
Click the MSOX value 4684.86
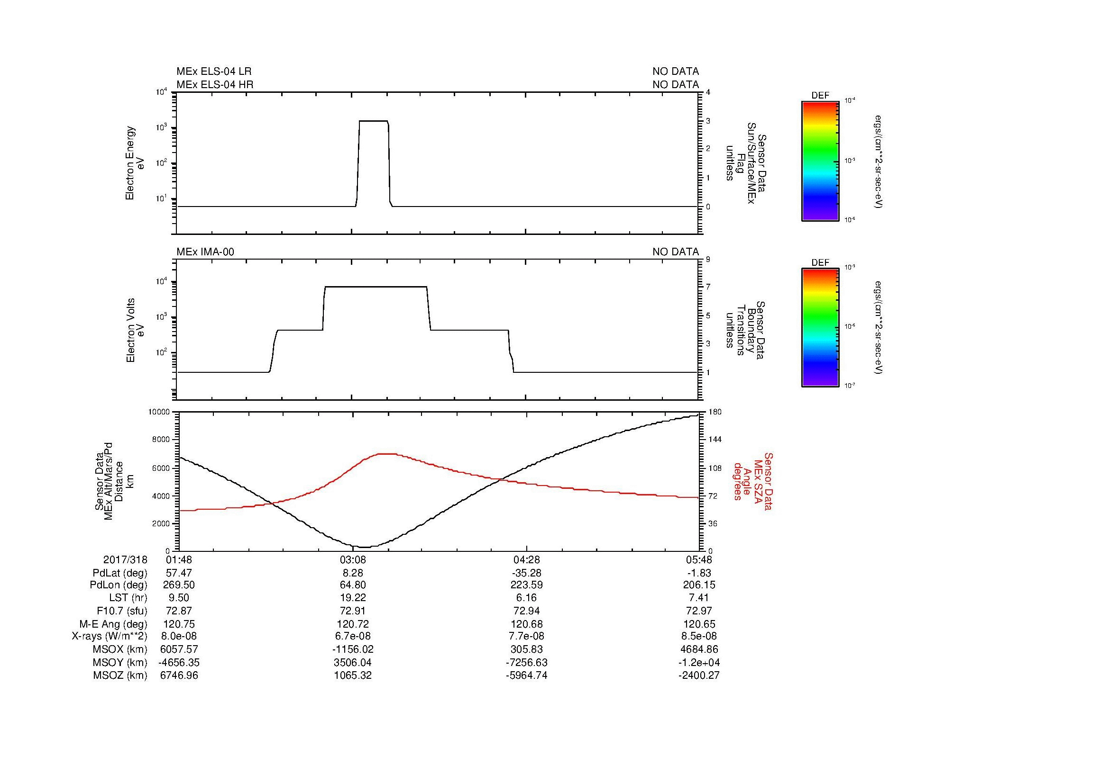[699, 649]
